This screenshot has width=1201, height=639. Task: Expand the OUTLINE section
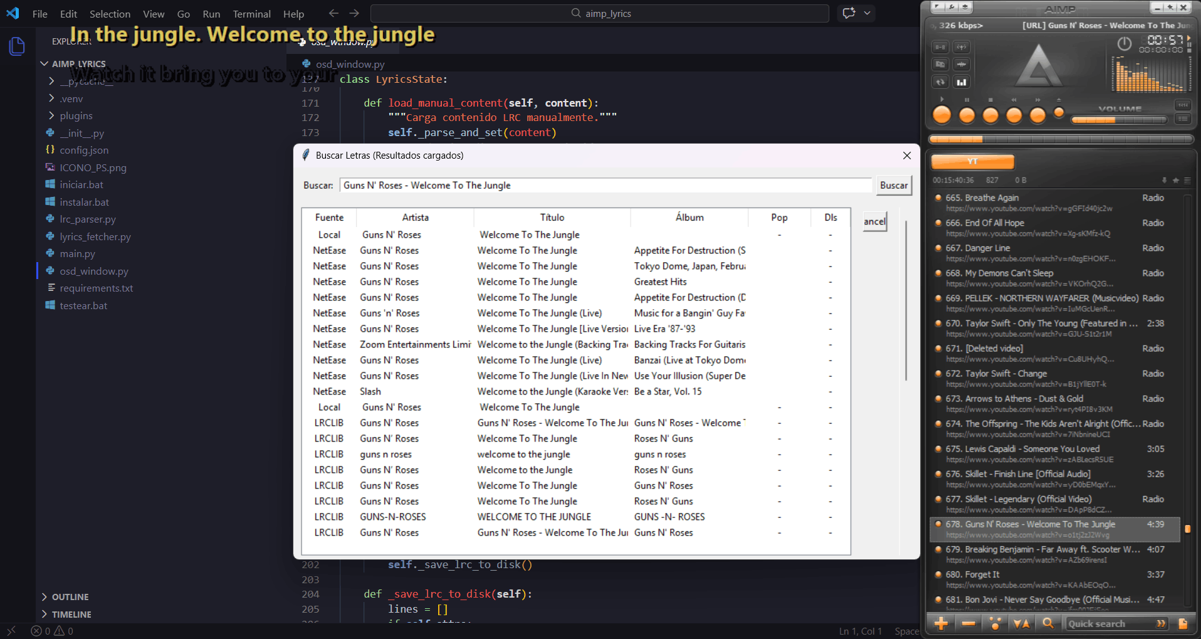pyautogui.click(x=70, y=597)
